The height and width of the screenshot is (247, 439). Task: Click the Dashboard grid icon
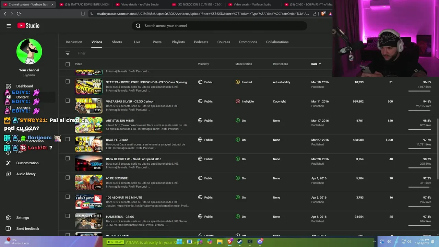[x=8, y=86]
